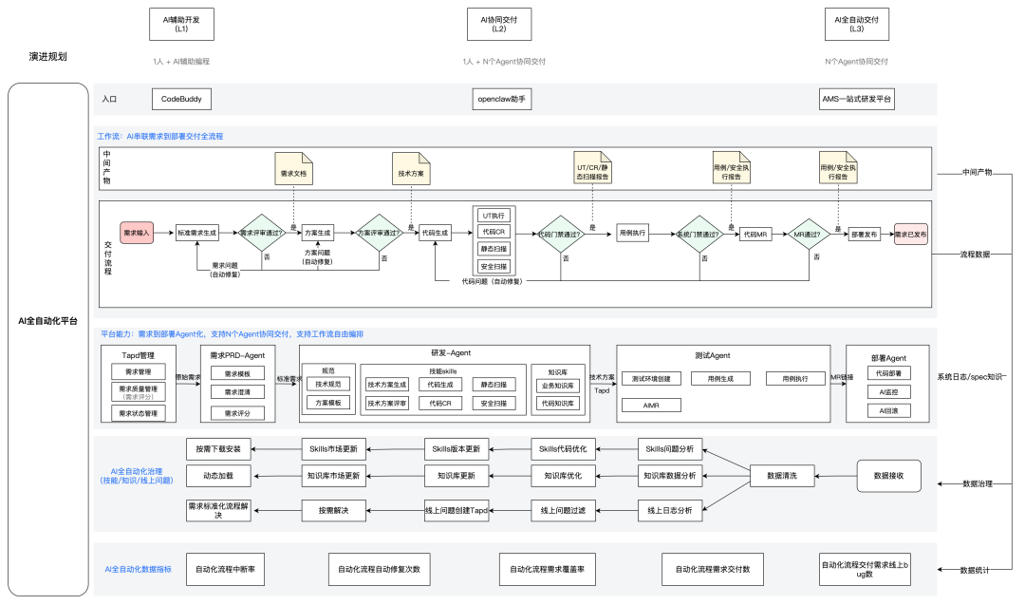Click the rounded 数据接收 node

click(x=889, y=476)
